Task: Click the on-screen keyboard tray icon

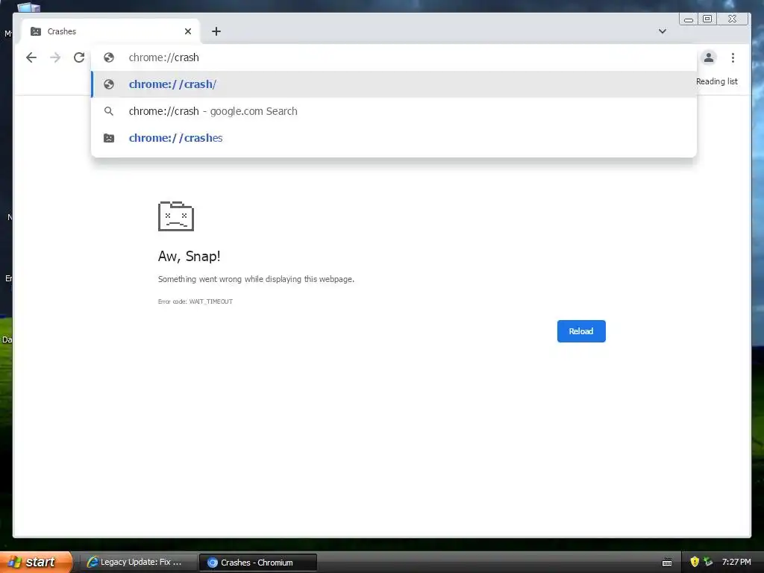Action: pos(668,563)
